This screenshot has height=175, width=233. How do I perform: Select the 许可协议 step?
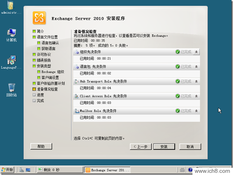pos(42,54)
